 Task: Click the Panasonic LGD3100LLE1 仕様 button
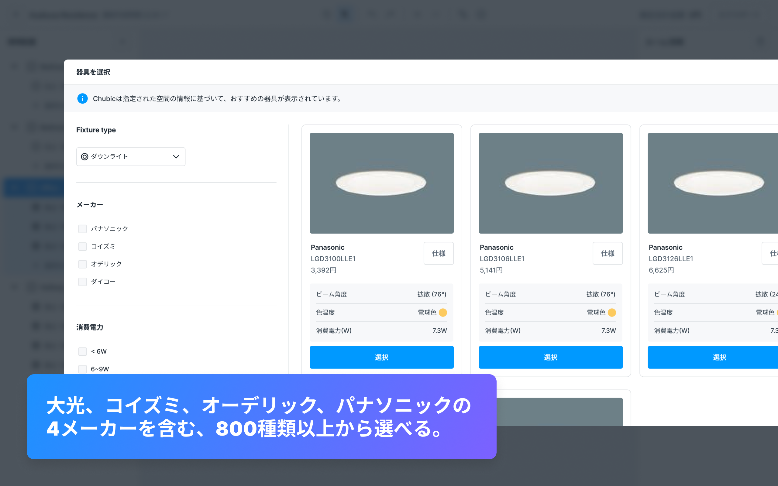point(439,253)
